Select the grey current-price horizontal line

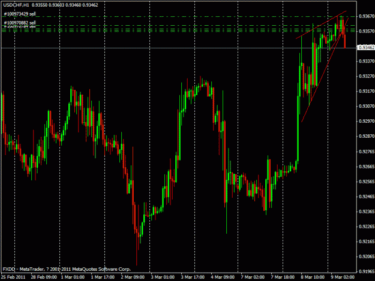click(x=179, y=48)
